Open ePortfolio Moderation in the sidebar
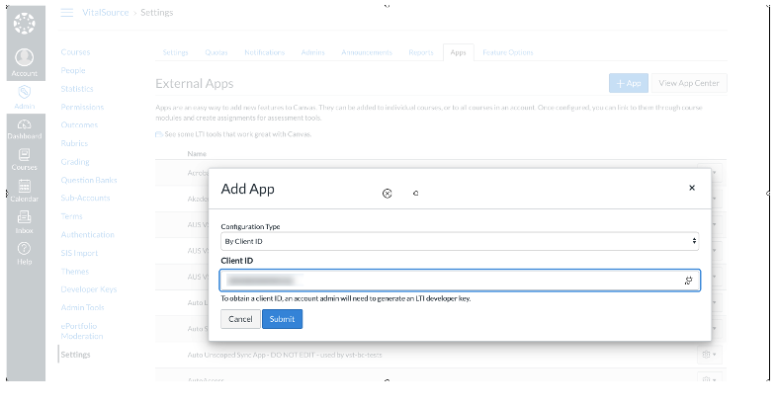777x405 pixels. coord(82,331)
